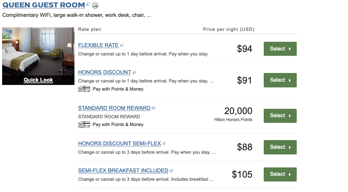Click new-window icon after STANDARD ROOM REWARD
This screenshot has height=192, width=348.
pos(153,108)
